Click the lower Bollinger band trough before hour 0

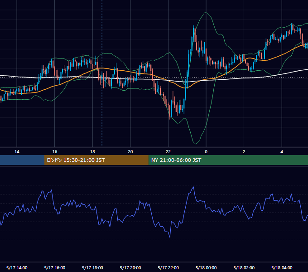(x=195, y=144)
